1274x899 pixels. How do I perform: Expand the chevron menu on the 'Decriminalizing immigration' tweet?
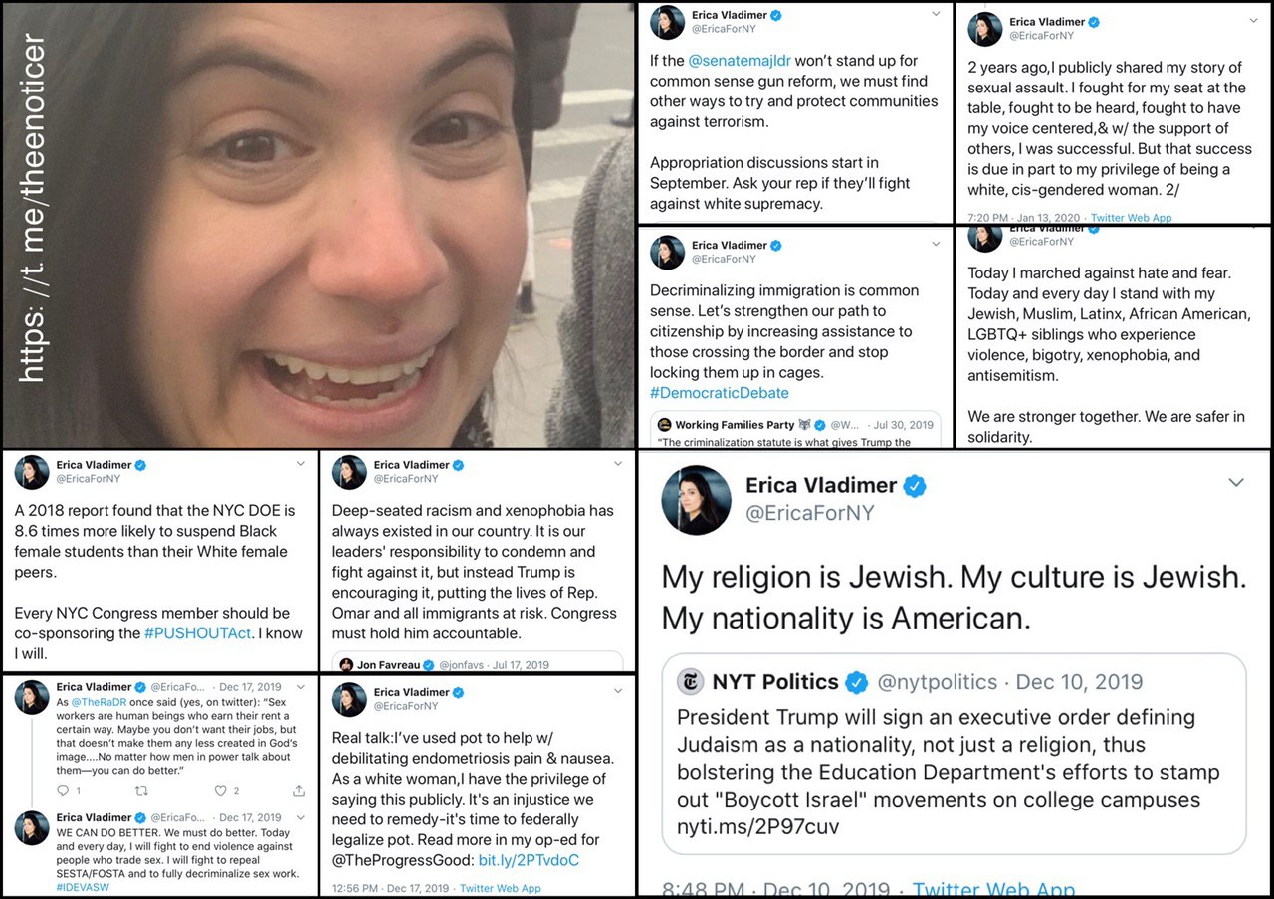[x=936, y=244]
